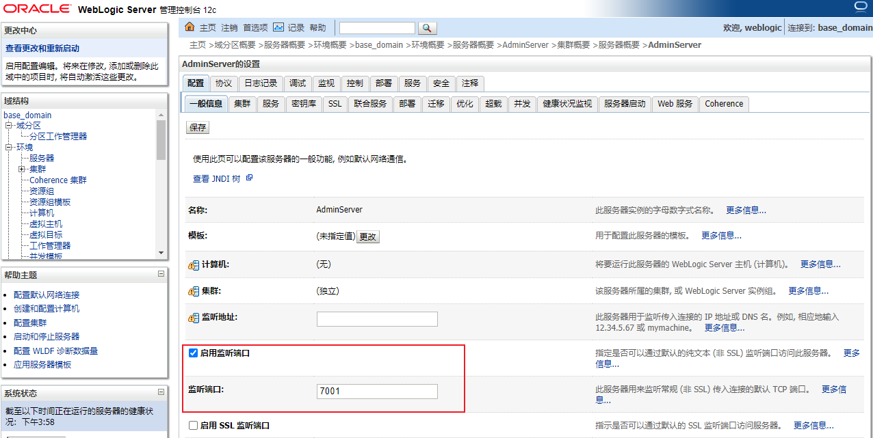Click the warning icon beside 计算机 label
Viewport: 873px width, 438px height.
(194, 264)
